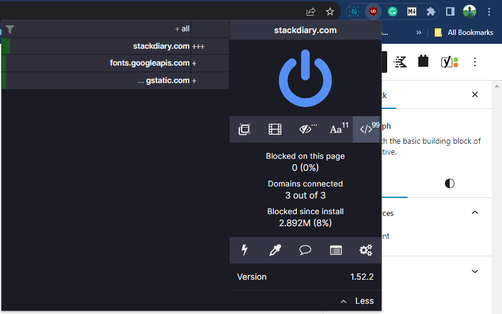The height and width of the screenshot is (314, 502).
Task: Bookmark this page with the star icon
Action: point(330,11)
